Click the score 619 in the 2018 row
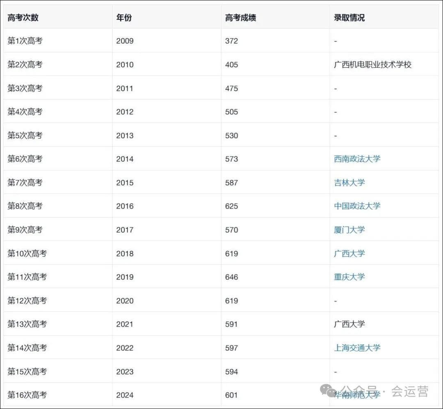443x409 pixels. click(x=231, y=253)
